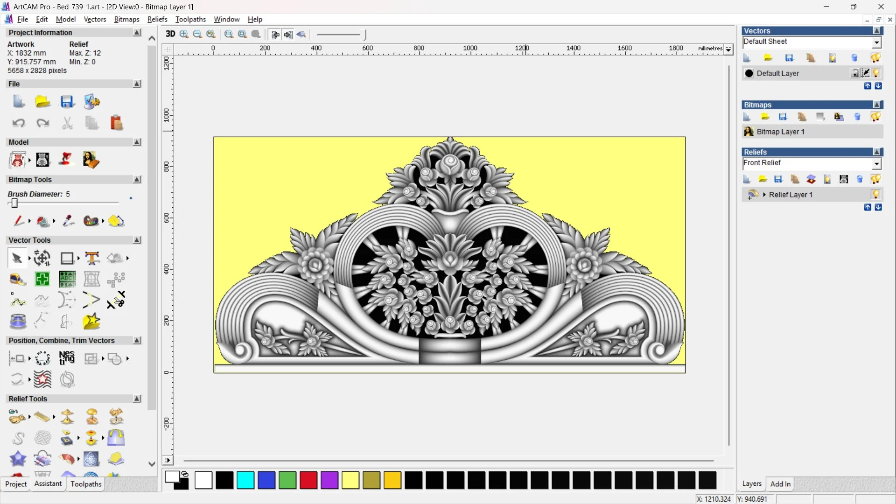Click the Undo arrow icon
The height and width of the screenshot is (504, 896).
[x=19, y=123]
